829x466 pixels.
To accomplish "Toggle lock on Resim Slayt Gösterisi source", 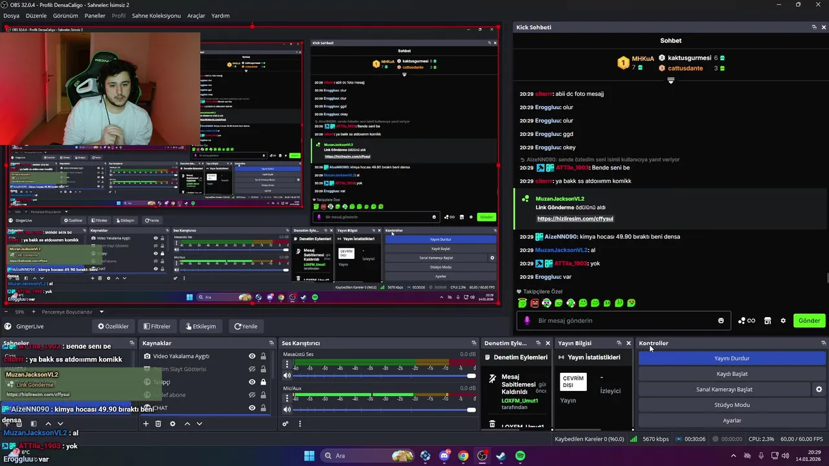I will coord(263,369).
